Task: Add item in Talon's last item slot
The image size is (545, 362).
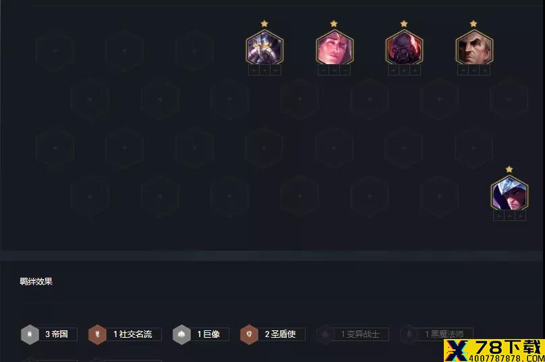Action: pos(520,216)
